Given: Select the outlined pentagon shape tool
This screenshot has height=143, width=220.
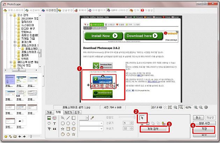Looking at the screenshot, I should pos(74,123).
